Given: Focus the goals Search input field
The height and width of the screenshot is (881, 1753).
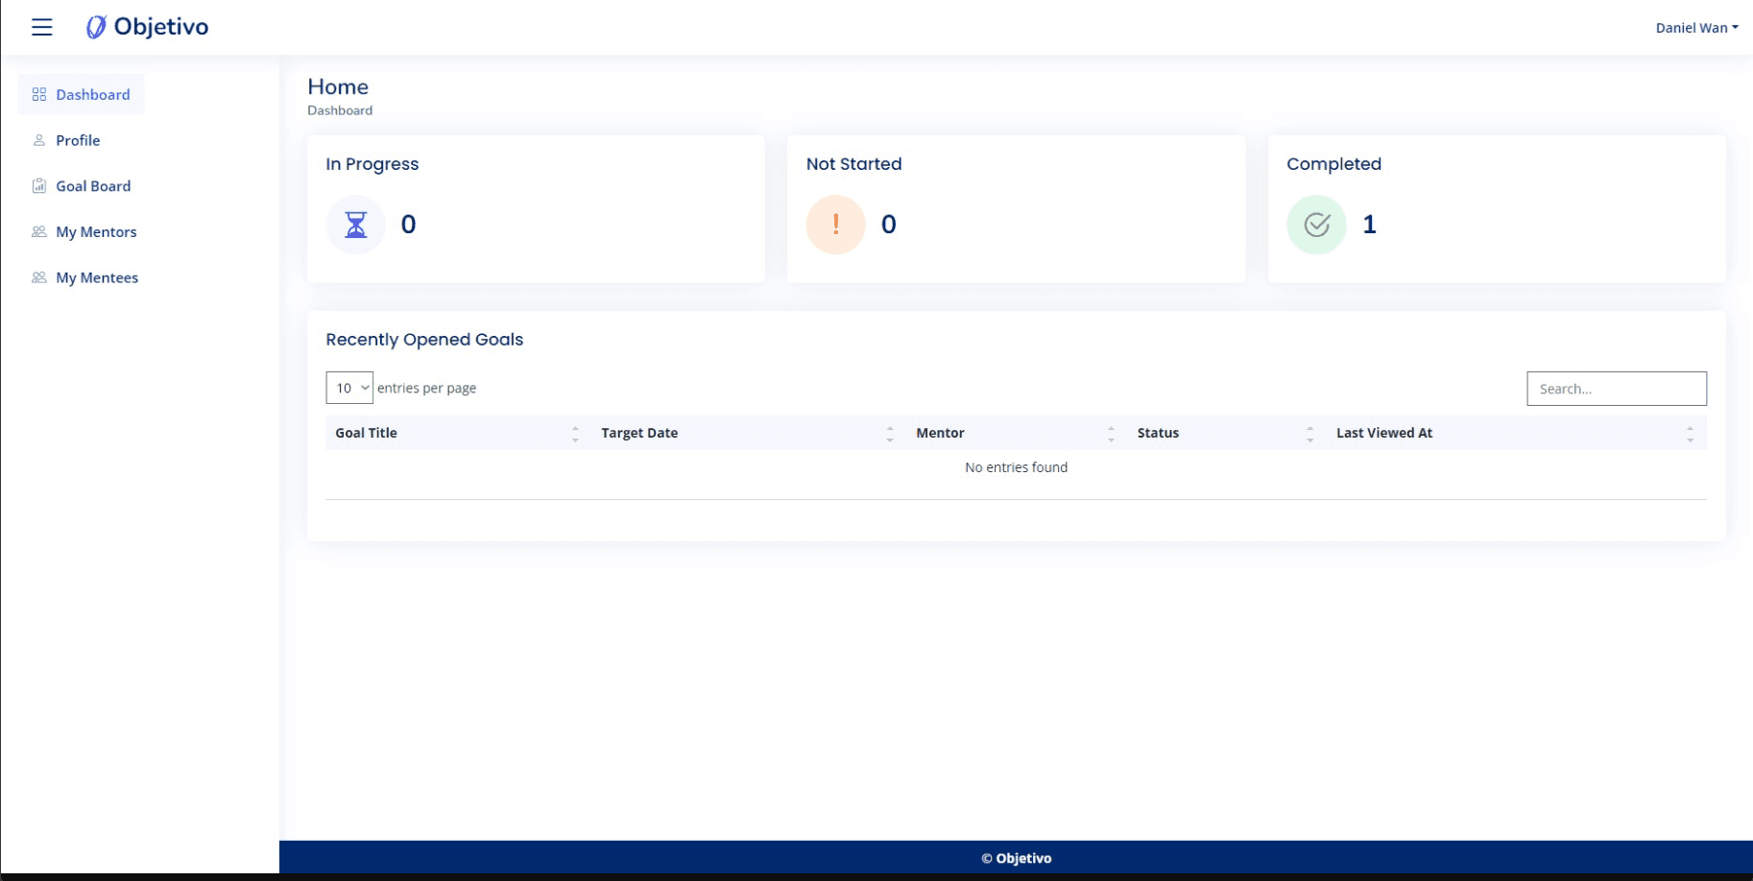Looking at the screenshot, I should [x=1616, y=389].
